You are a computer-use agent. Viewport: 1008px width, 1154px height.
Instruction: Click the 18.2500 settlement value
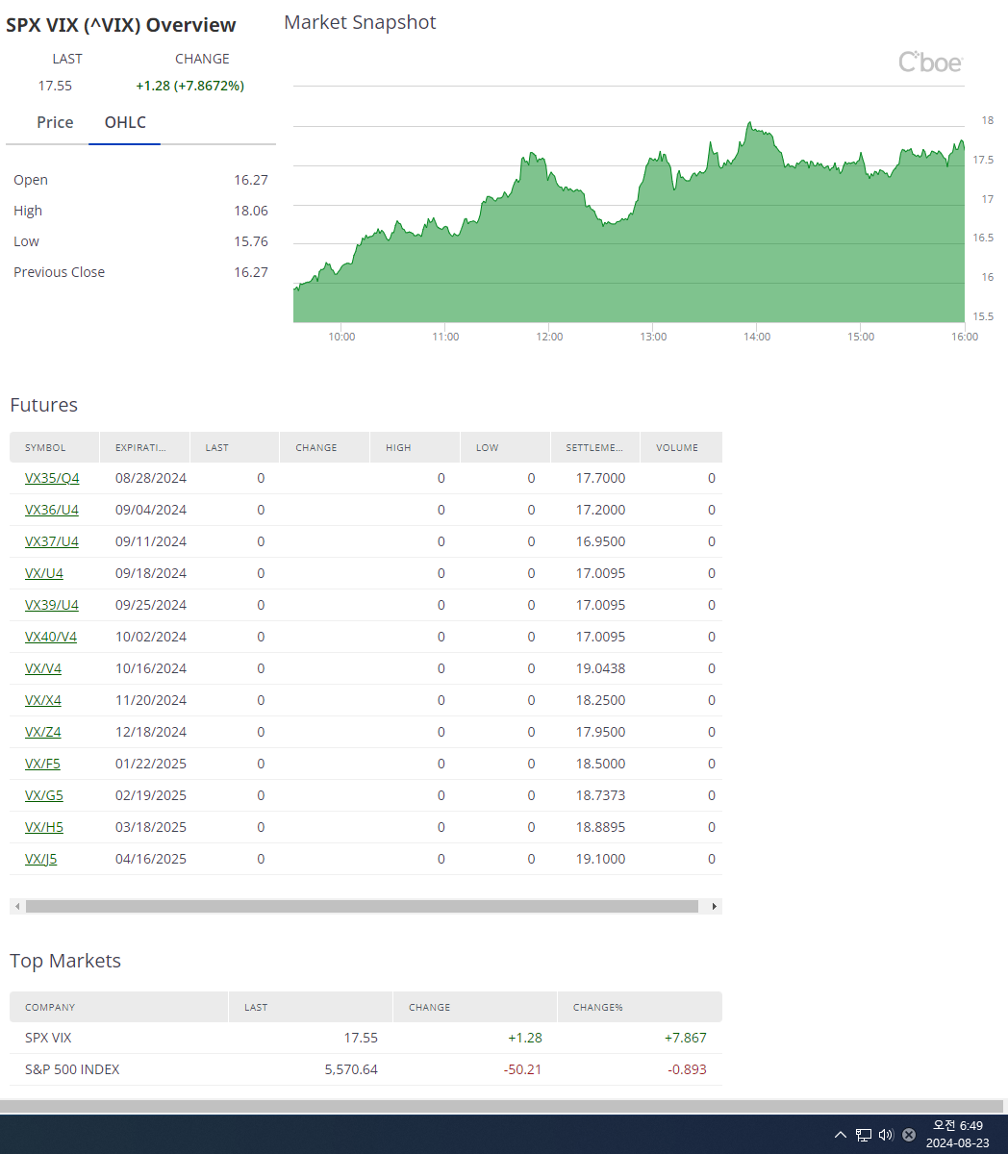[x=600, y=700]
